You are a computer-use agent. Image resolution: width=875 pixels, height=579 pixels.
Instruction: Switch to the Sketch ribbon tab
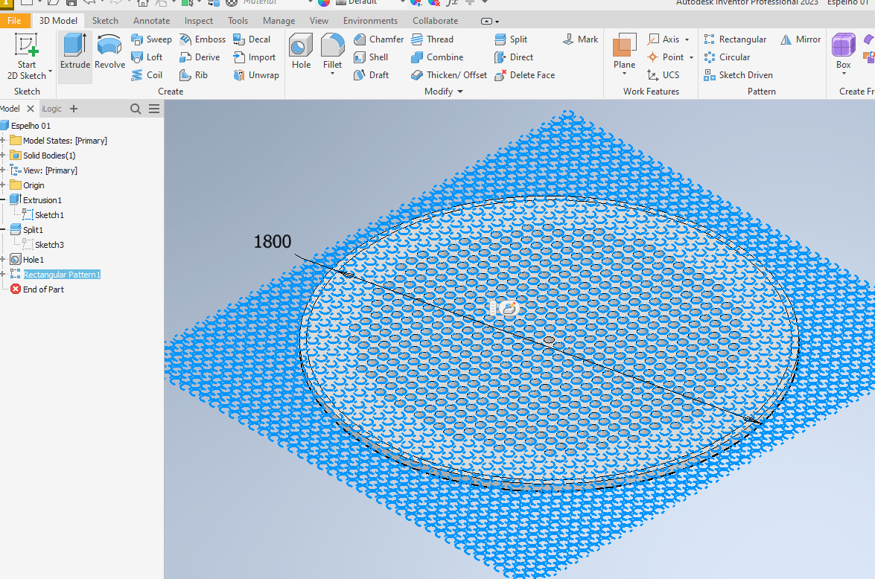(x=105, y=21)
